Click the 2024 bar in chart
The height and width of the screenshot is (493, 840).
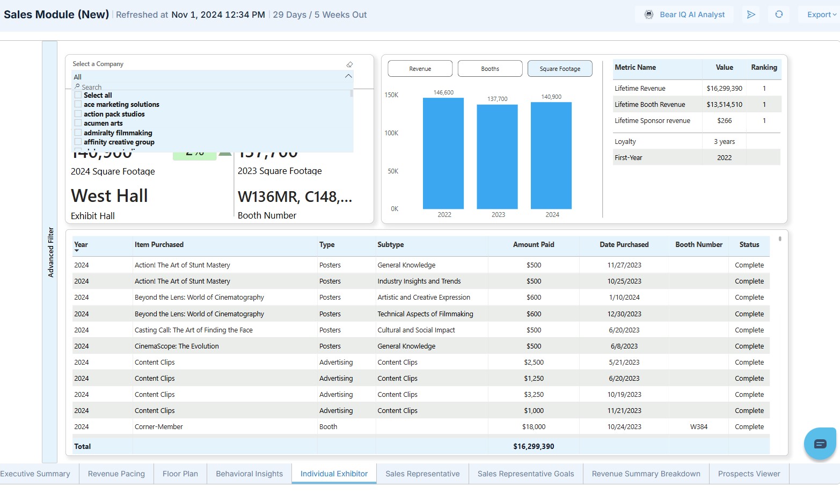(x=551, y=156)
